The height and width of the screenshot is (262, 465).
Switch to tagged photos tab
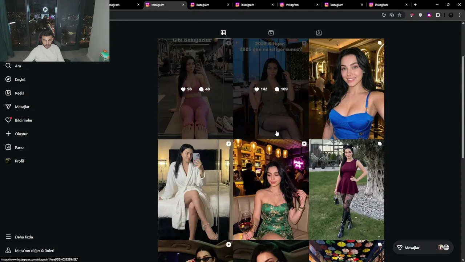[319, 33]
